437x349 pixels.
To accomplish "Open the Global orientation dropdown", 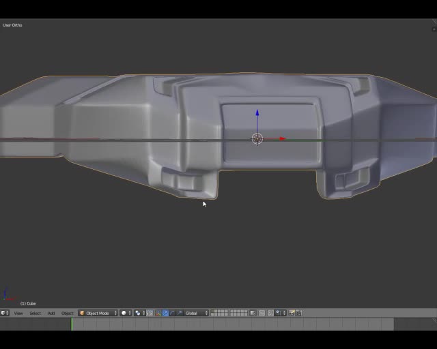I will [196, 313].
